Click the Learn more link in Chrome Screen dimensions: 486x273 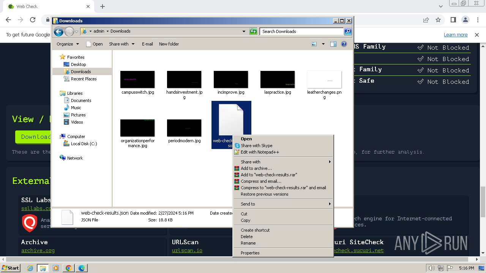[x=456, y=35]
